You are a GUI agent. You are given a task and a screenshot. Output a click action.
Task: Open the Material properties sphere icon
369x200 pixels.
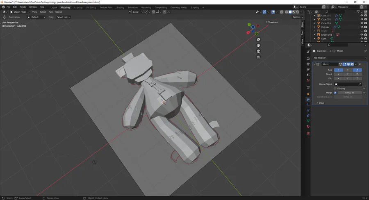pyautogui.click(x=308, y=126)
